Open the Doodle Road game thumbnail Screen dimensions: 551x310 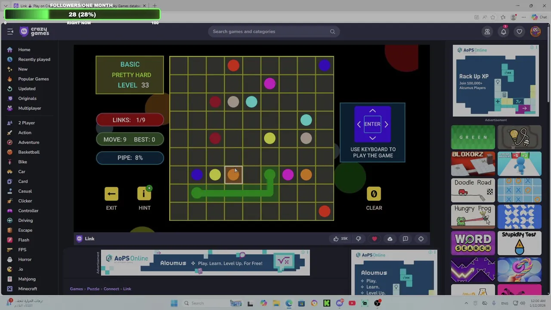click(x=473, y=190)
